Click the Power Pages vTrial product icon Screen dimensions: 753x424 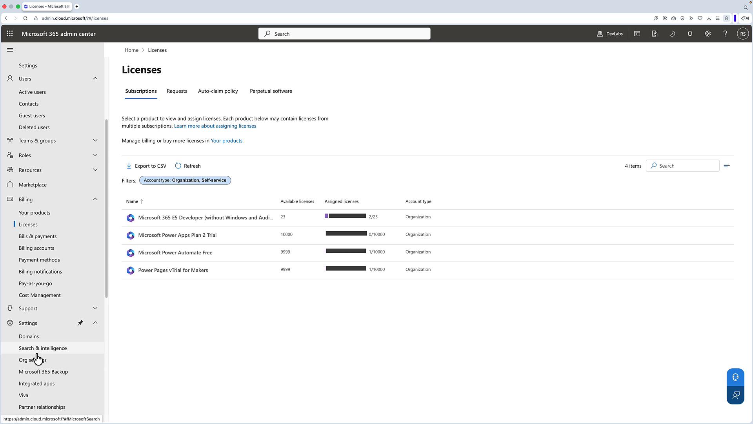coord(131,270)
